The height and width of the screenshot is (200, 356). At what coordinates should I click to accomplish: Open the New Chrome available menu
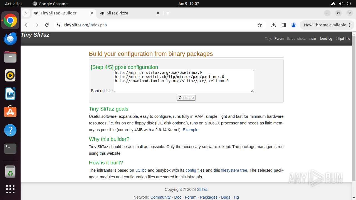327,25
